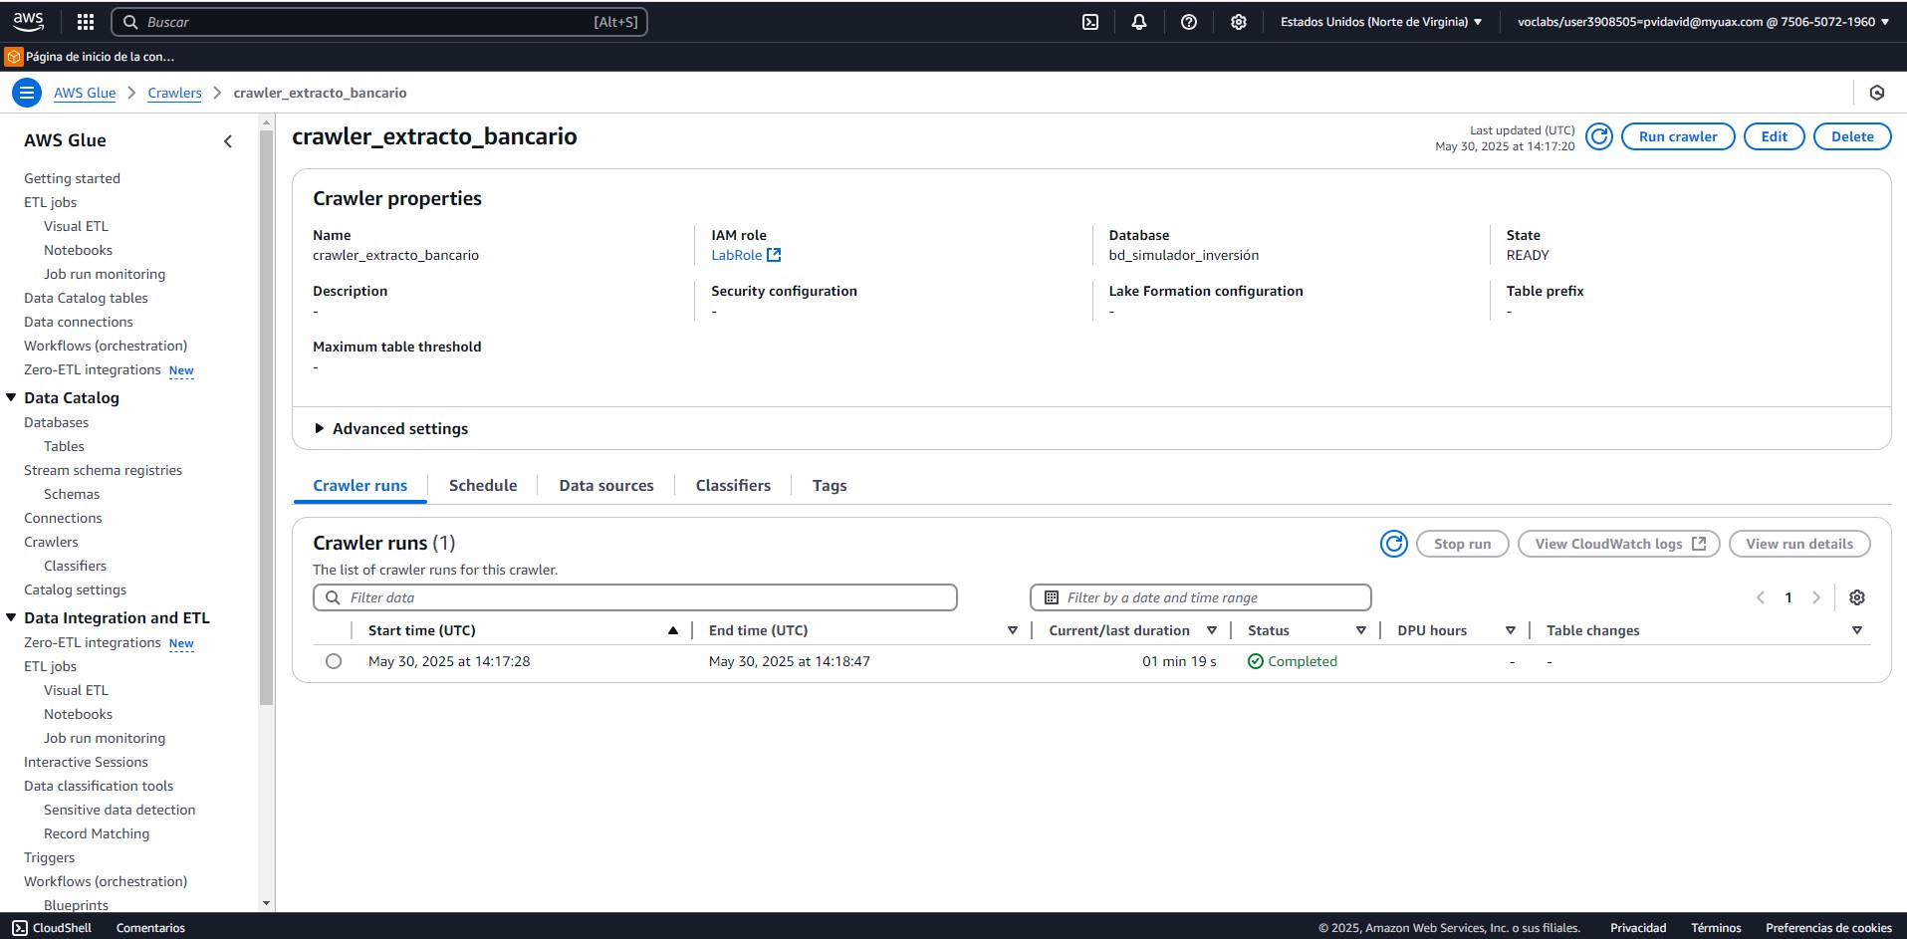Open the voclabs account menu
Image resolution: width=1907 pixels, height=939 pixels.
(1703, 22)
